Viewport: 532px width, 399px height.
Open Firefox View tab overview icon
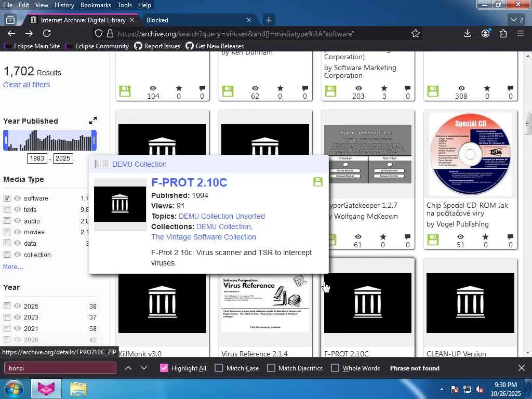click(x=10, y=20)
